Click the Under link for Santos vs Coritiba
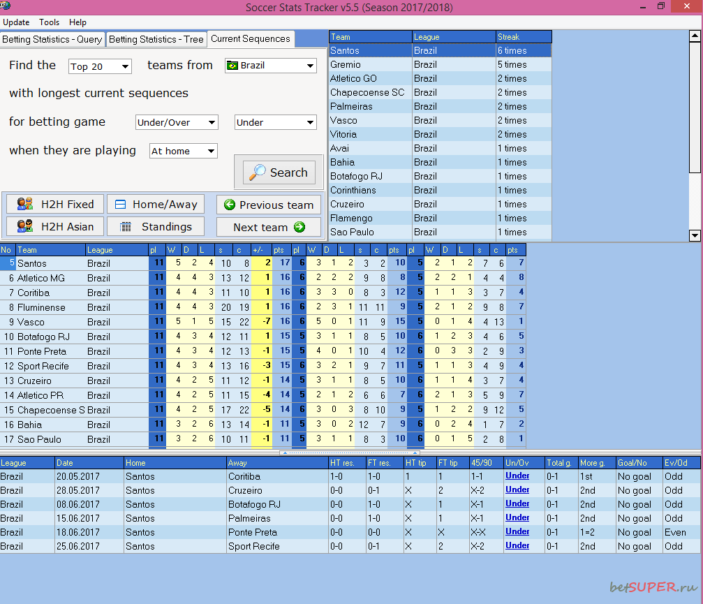The width and height of the screenshot is (703, 604). coord(517,476)
